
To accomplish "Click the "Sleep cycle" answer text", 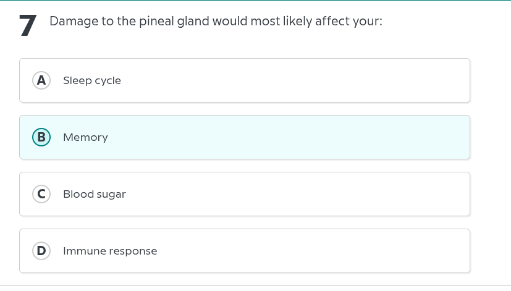I will point(92,80).
